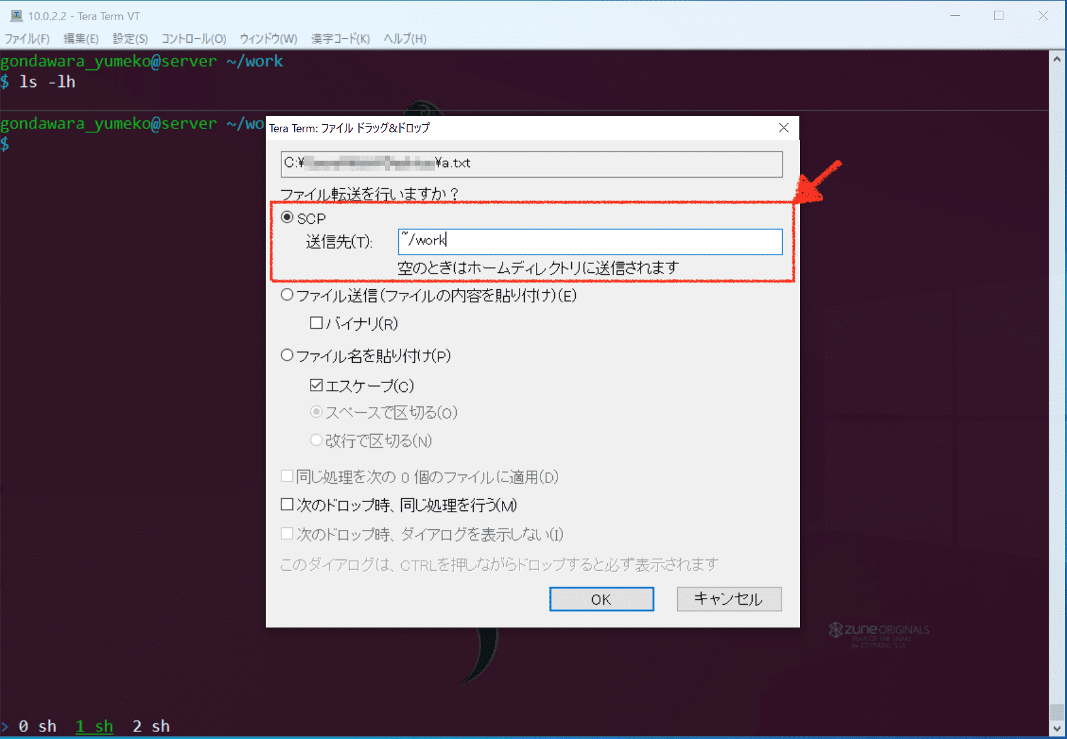The width and height of the screenshot is (1067, 739).
Task: Check the バイナリ(R) checkbox
Action: (x=316, y=323)
